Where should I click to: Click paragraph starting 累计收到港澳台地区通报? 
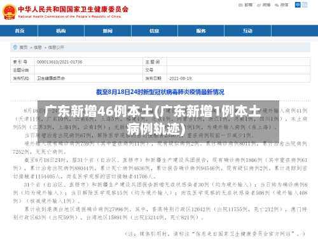coord(160,213)
